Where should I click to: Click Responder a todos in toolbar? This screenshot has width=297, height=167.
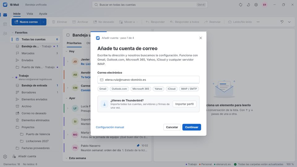pos(184,22)
